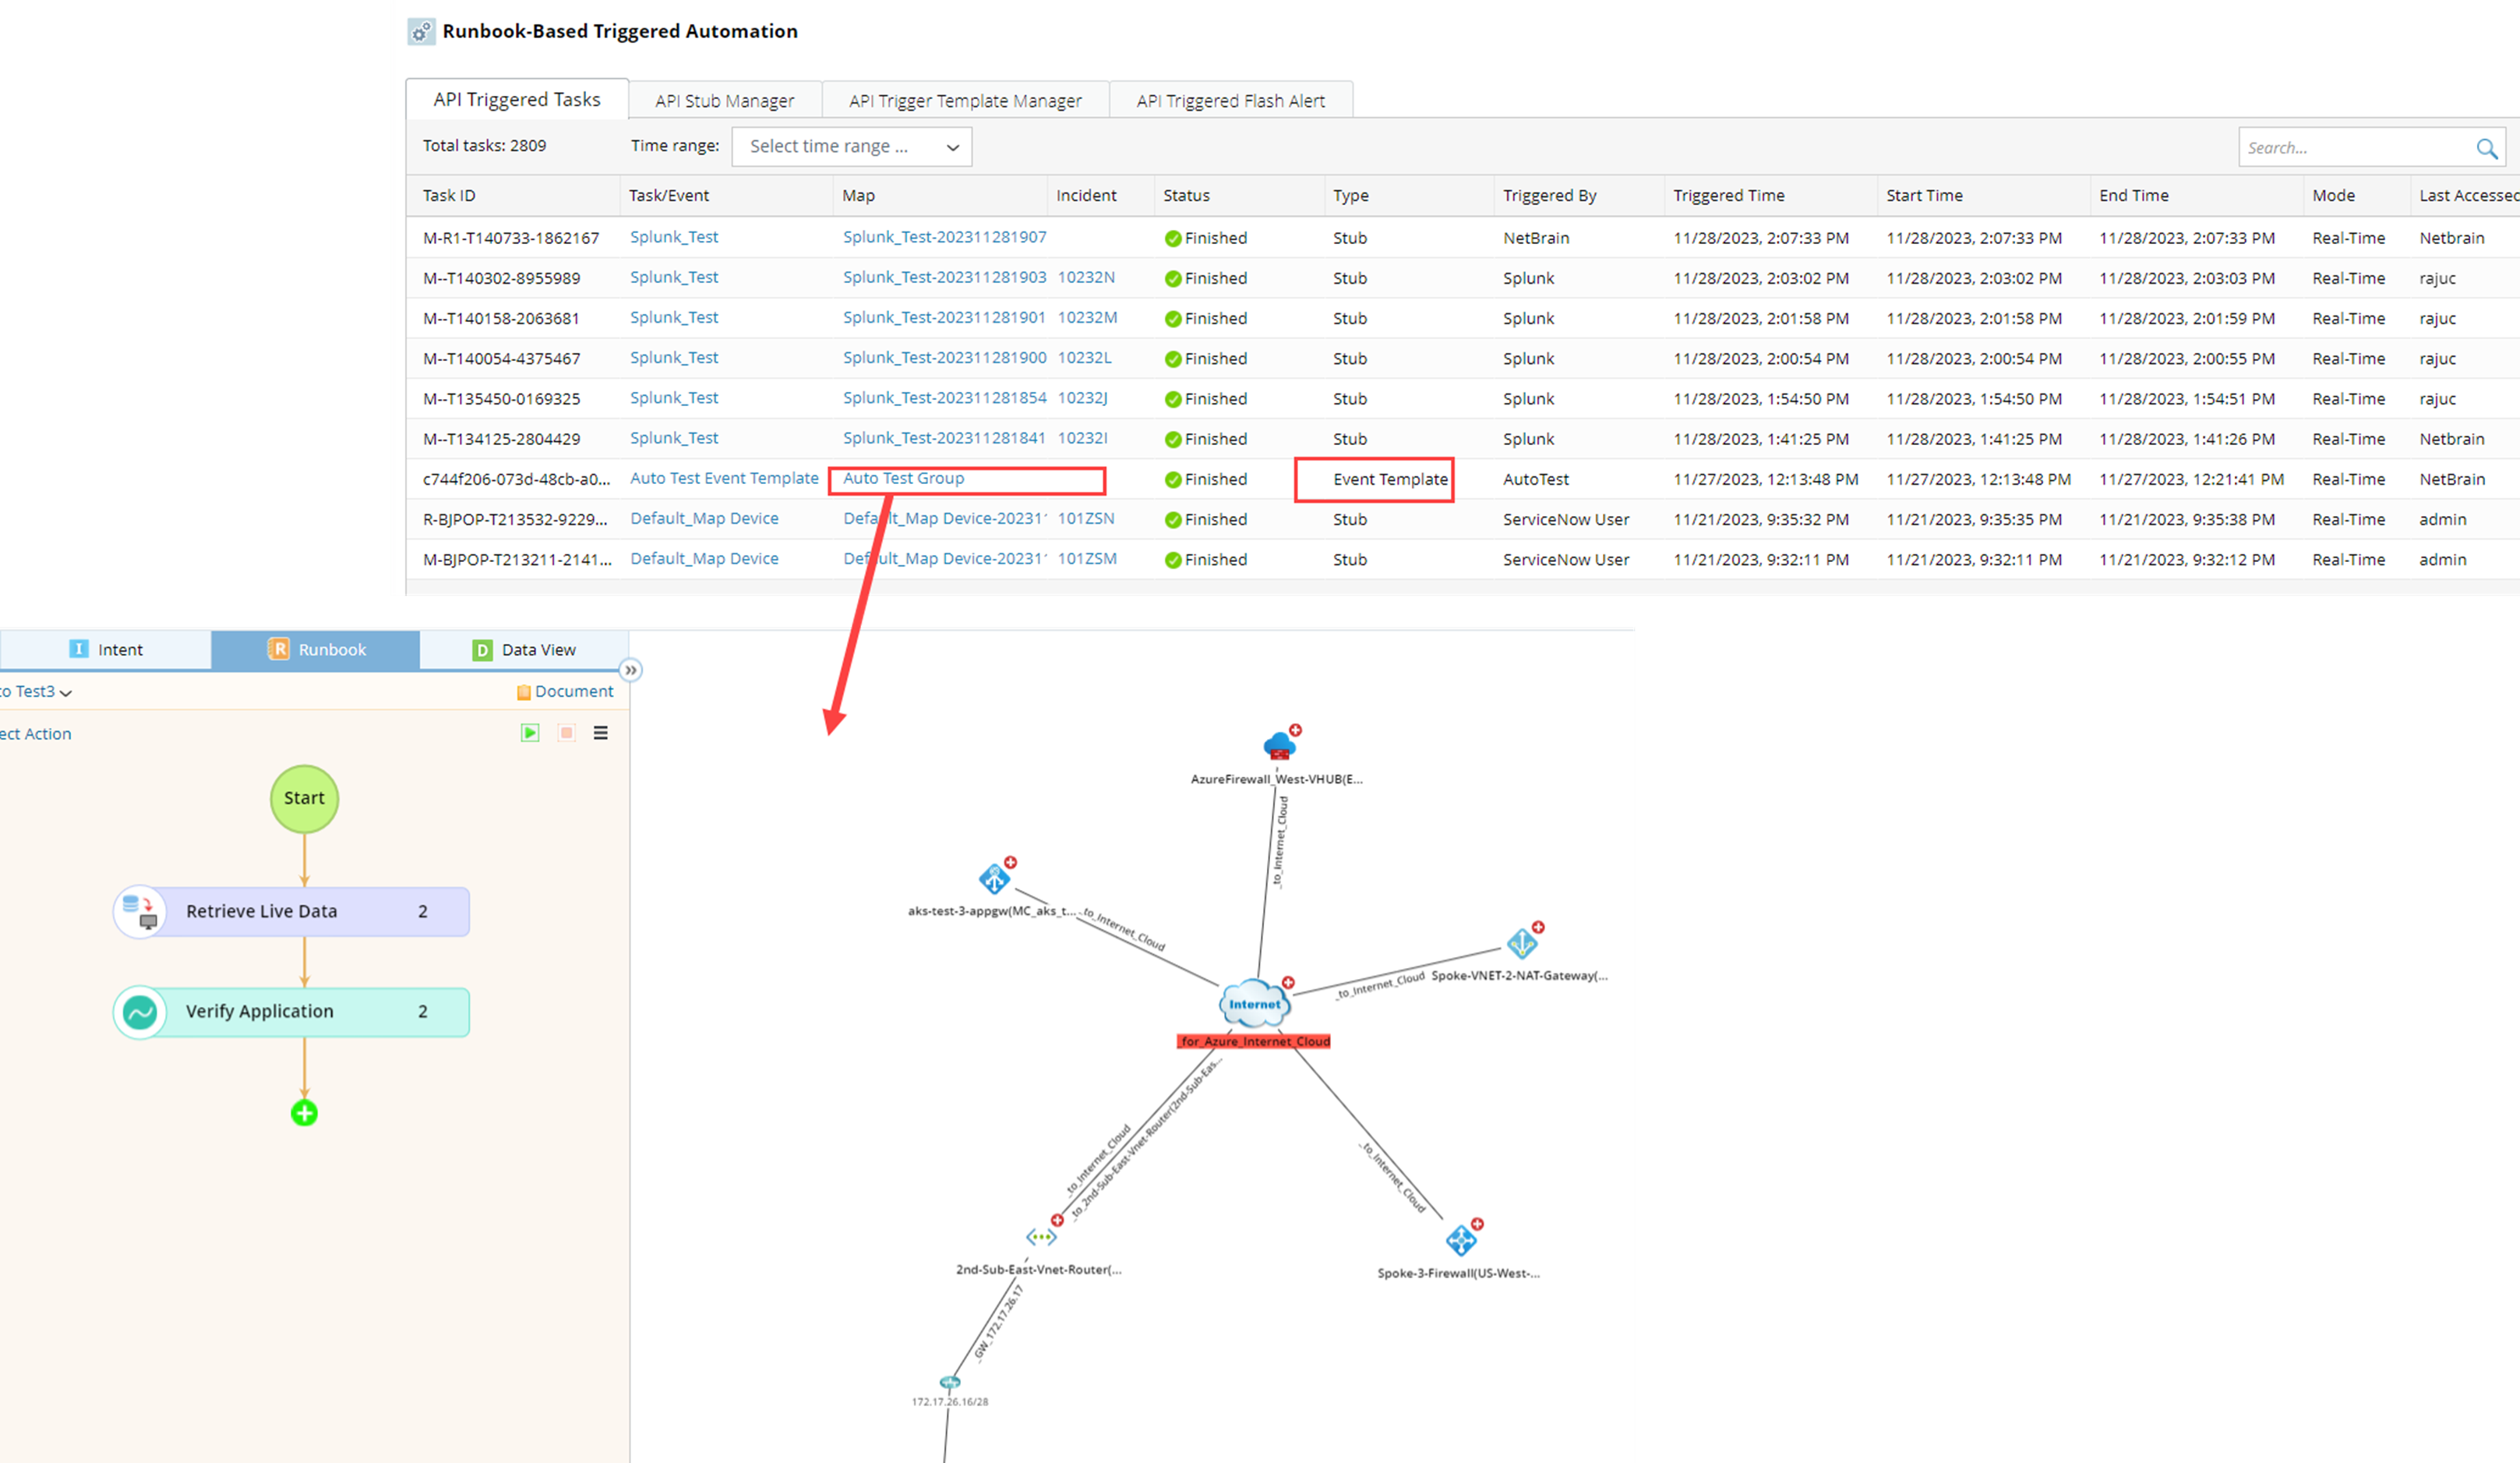
Task: Click the Internet cloud node icon
Action: pyautogui.click(x=1254, y=1003)
